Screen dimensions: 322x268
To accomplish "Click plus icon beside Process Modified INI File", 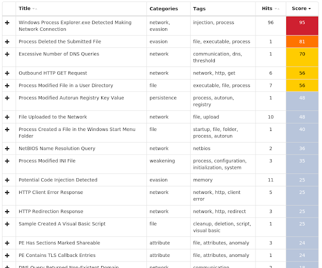I will [8, 161].
